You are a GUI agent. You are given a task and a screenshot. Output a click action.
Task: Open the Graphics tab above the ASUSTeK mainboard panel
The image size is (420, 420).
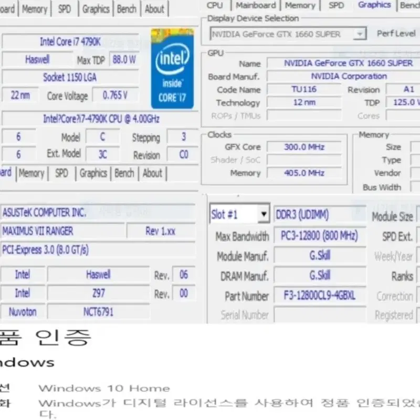93,173
